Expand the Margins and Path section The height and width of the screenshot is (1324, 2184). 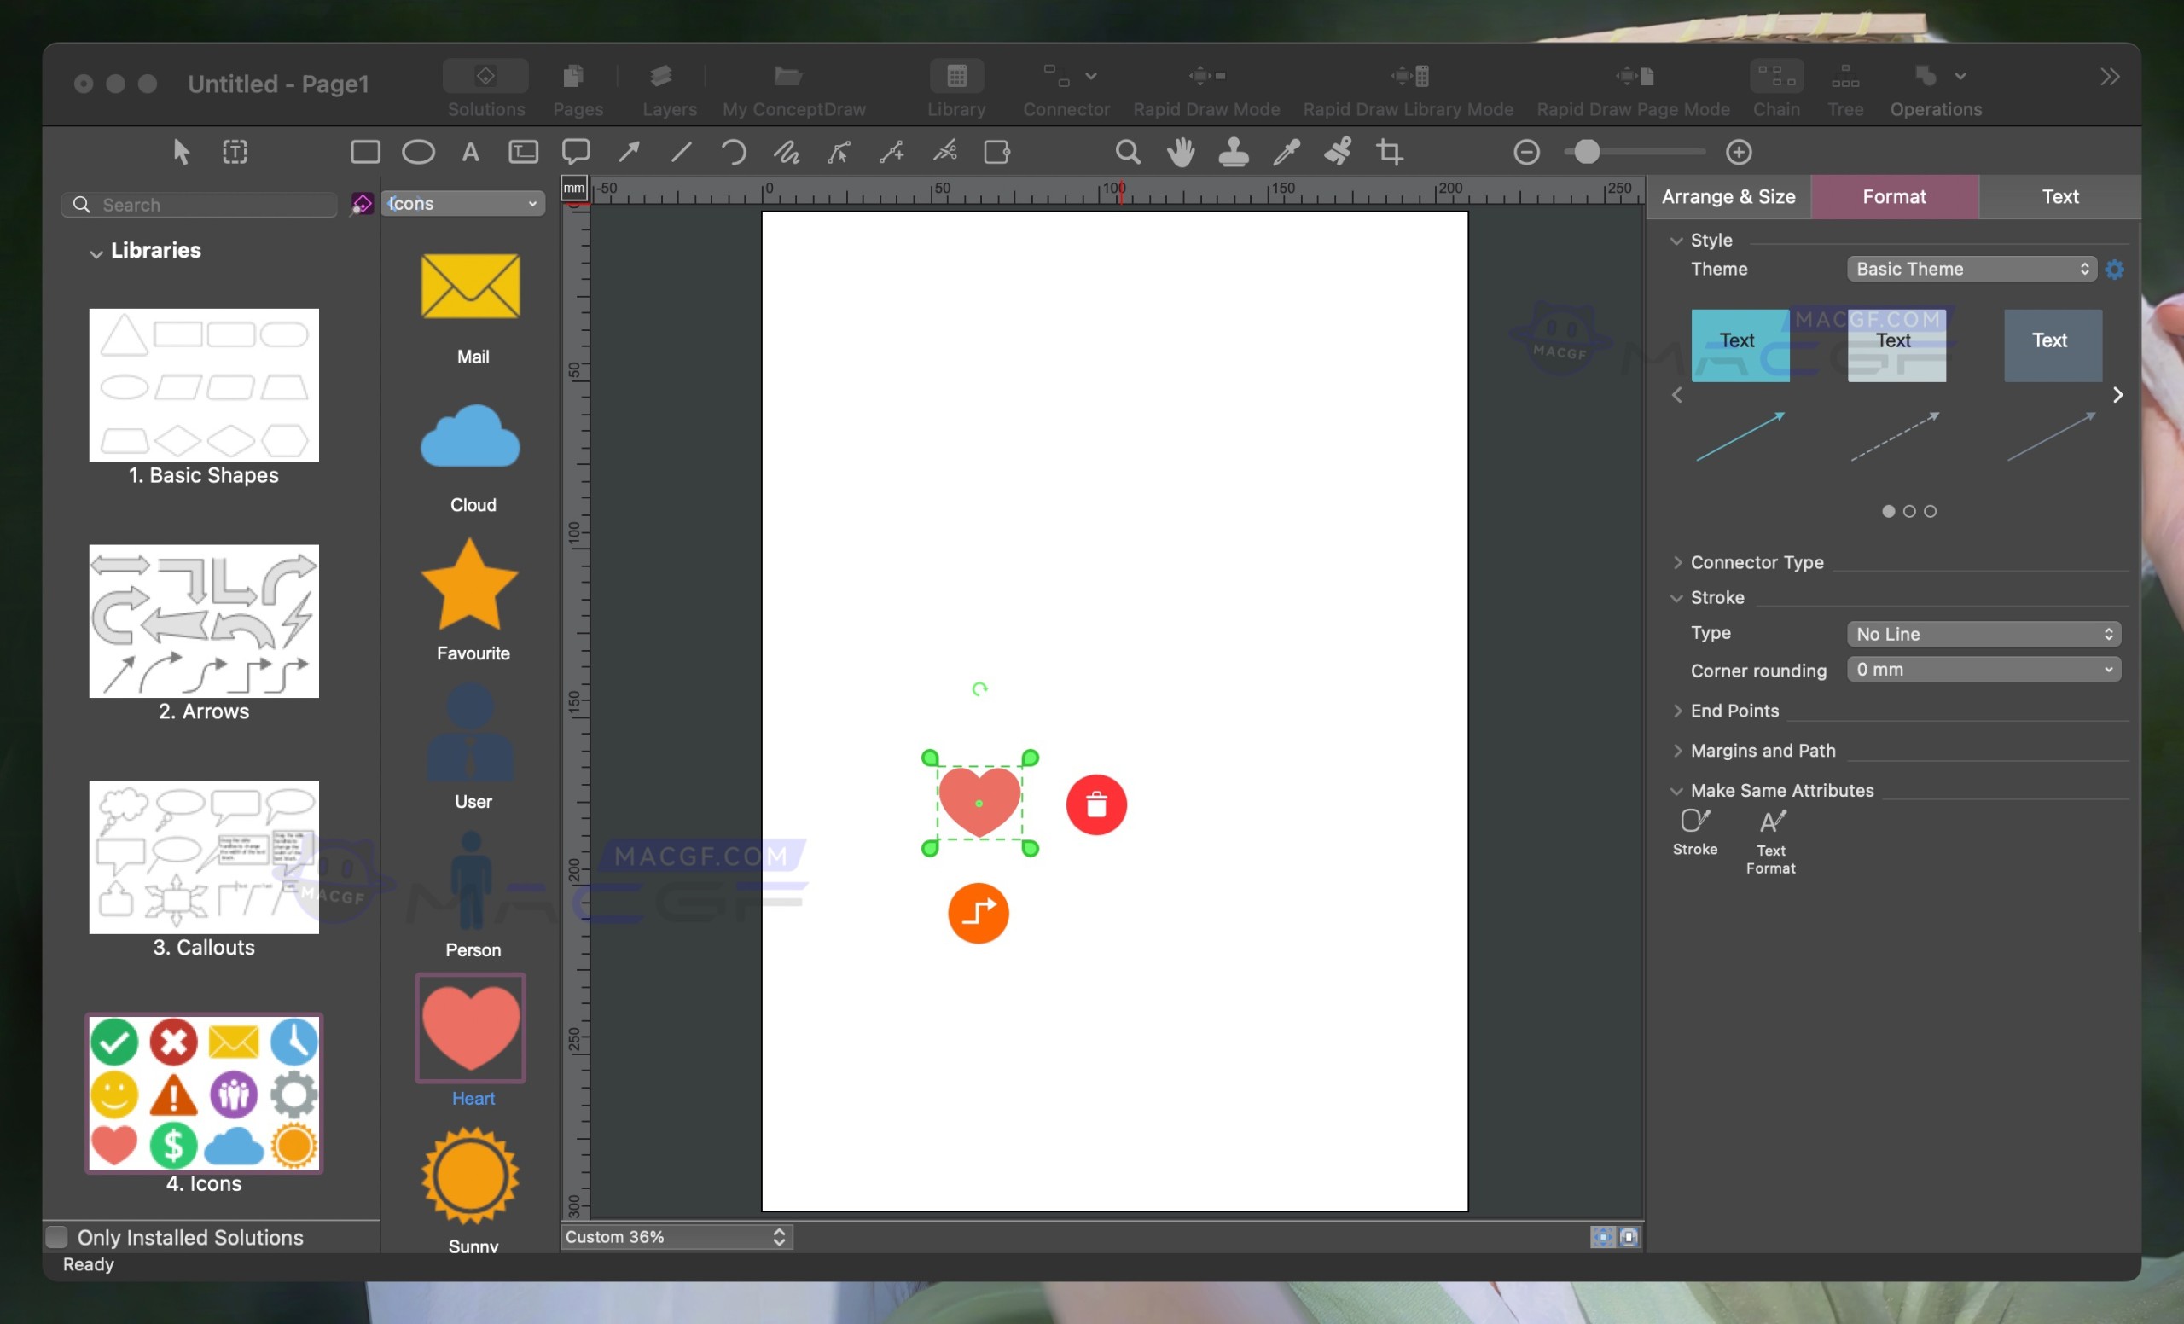(x=1762, y=750)
